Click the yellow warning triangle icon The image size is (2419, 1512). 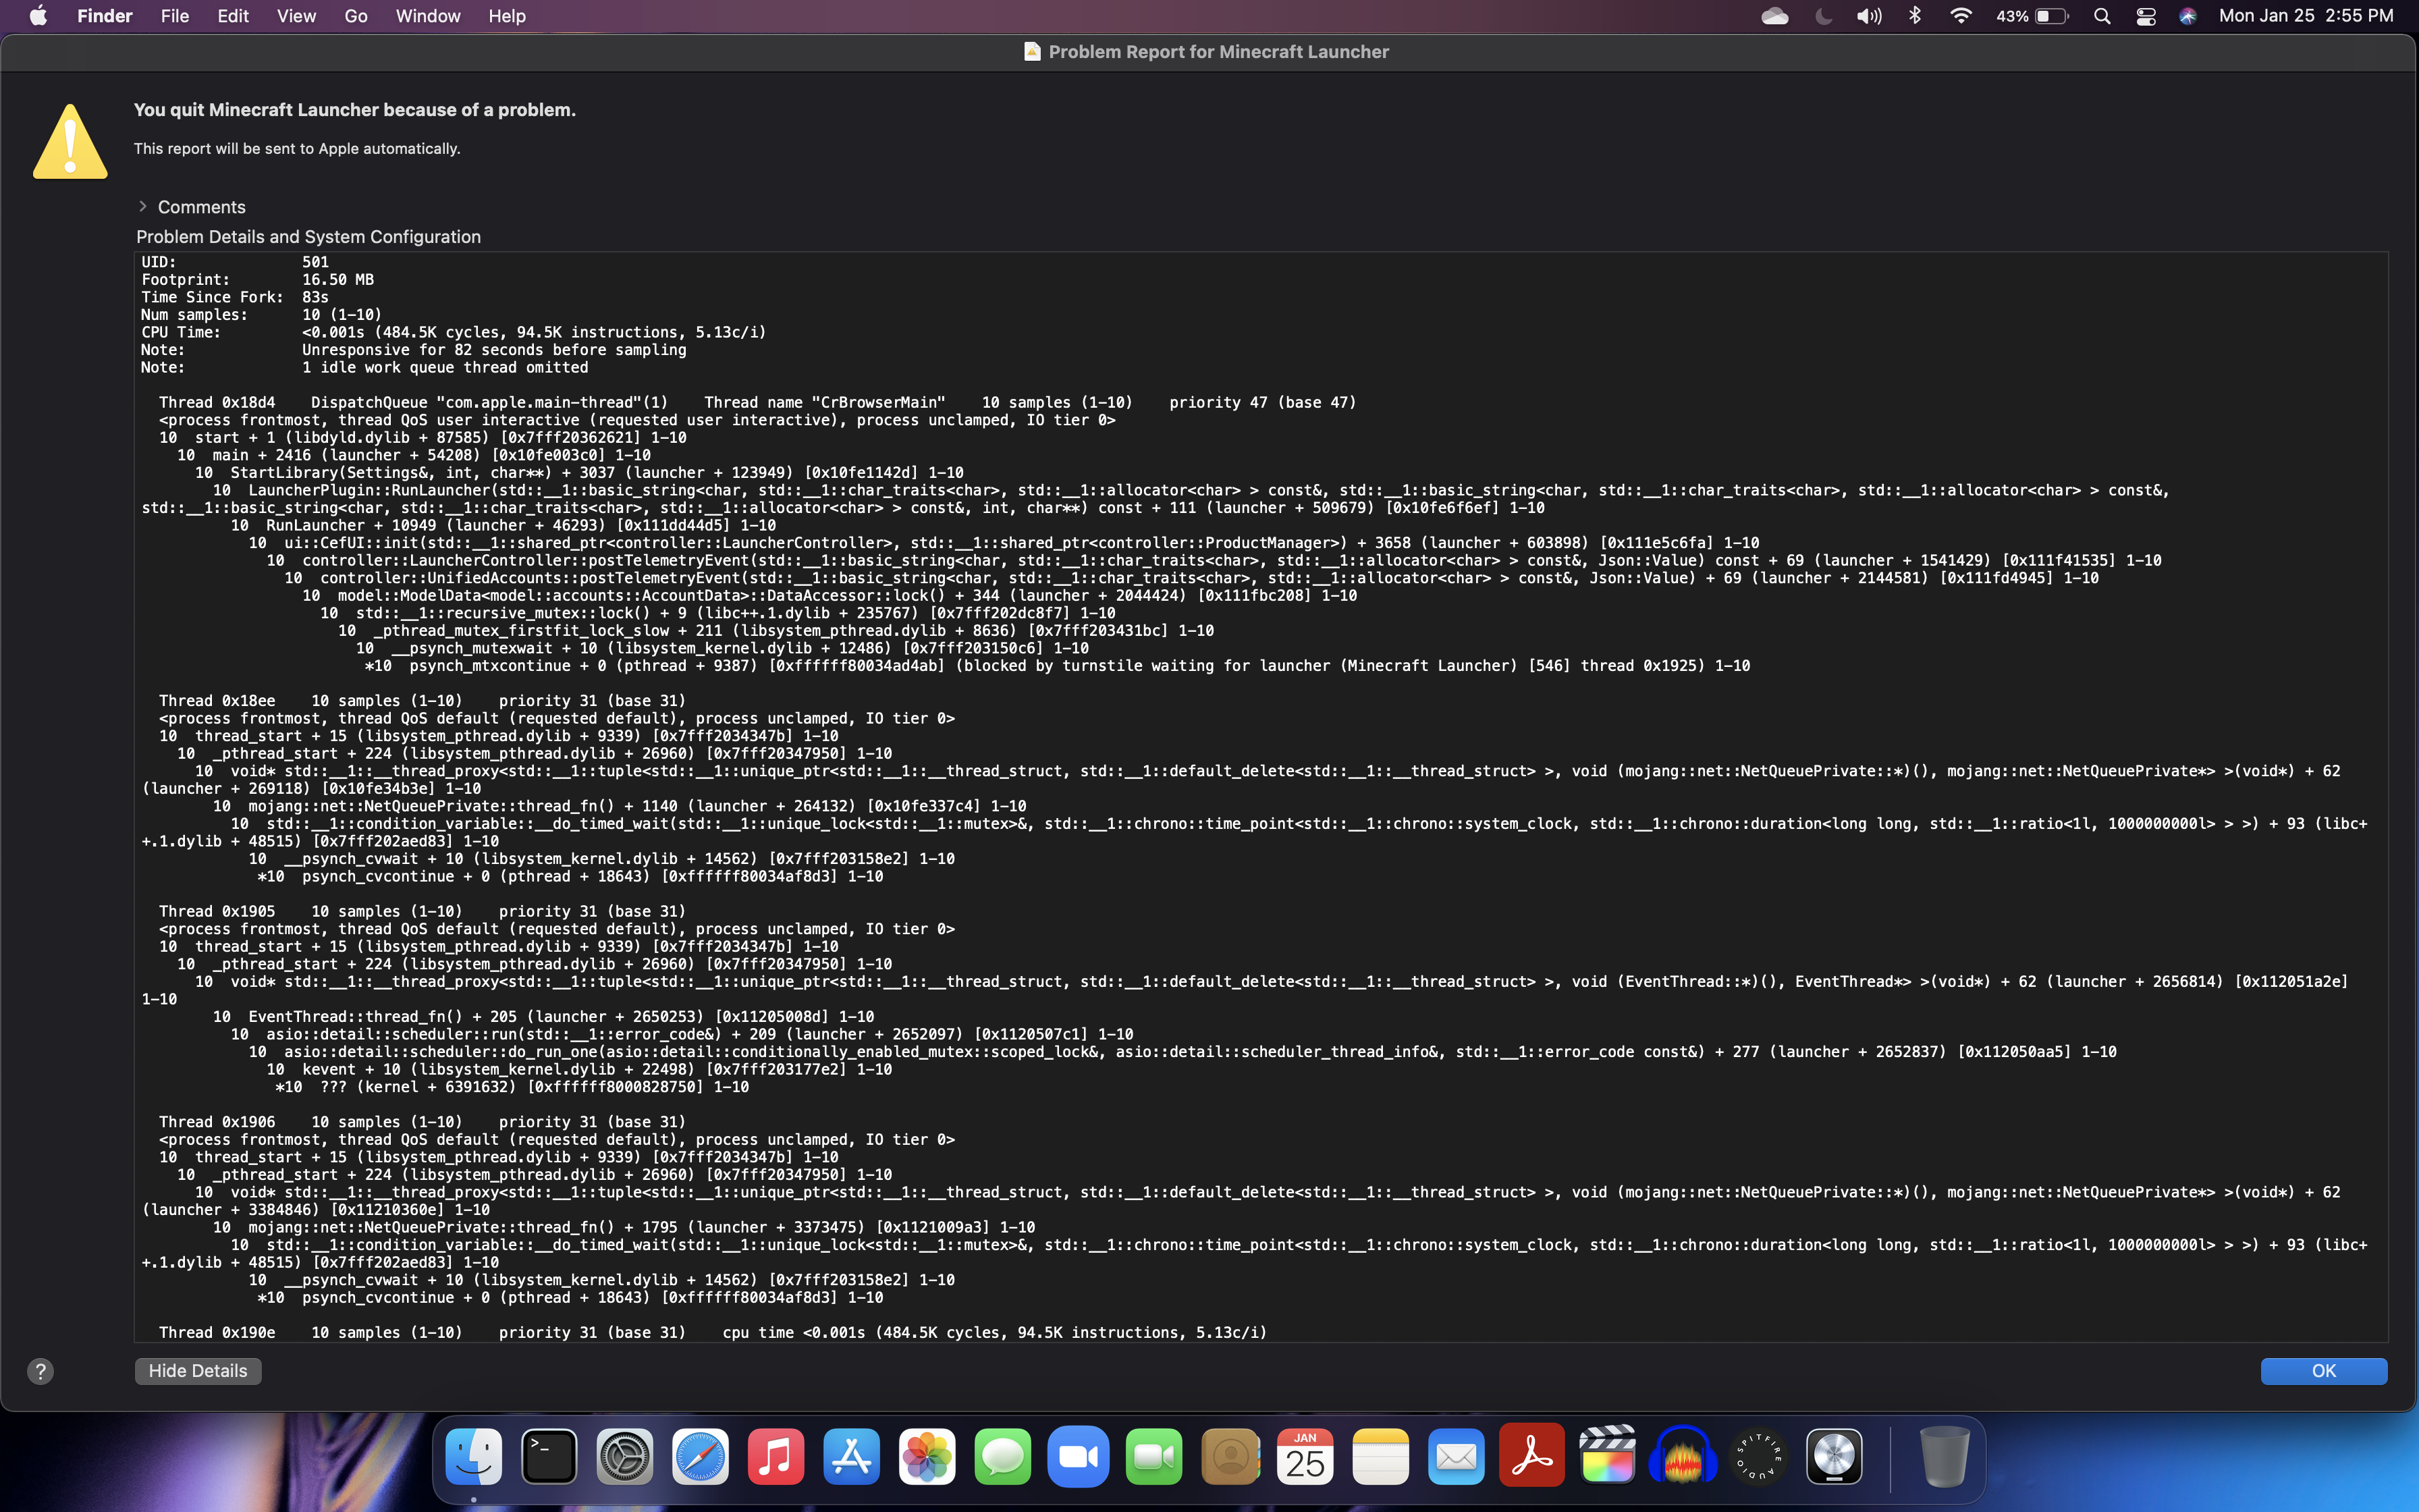[x=70, y=142]
